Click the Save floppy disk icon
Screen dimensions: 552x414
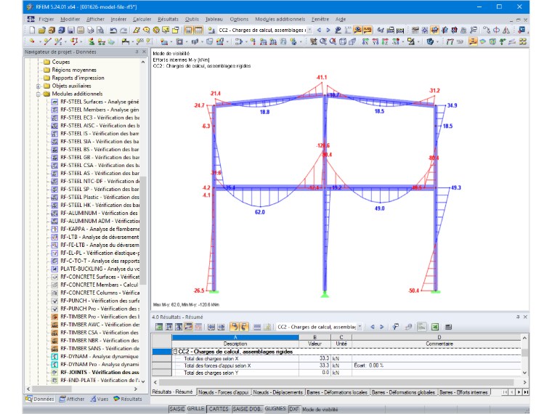coord(70,31)
